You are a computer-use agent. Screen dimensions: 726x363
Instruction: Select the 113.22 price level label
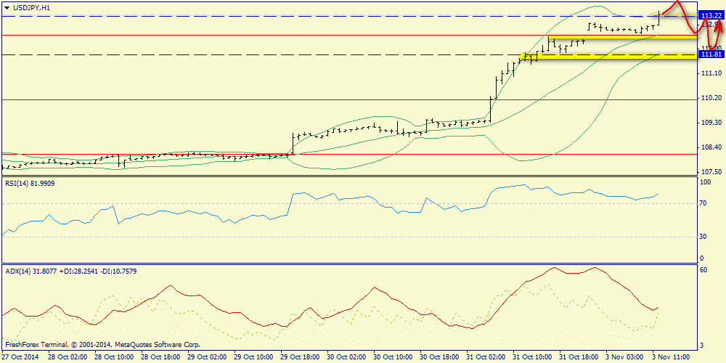point(711,16)
